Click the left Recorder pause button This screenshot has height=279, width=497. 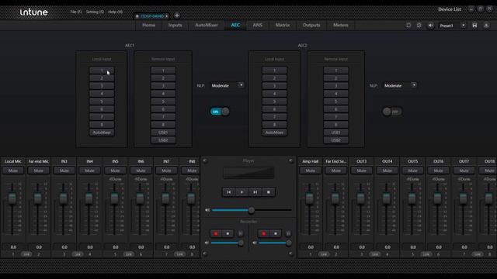click(x=240, y=233)
